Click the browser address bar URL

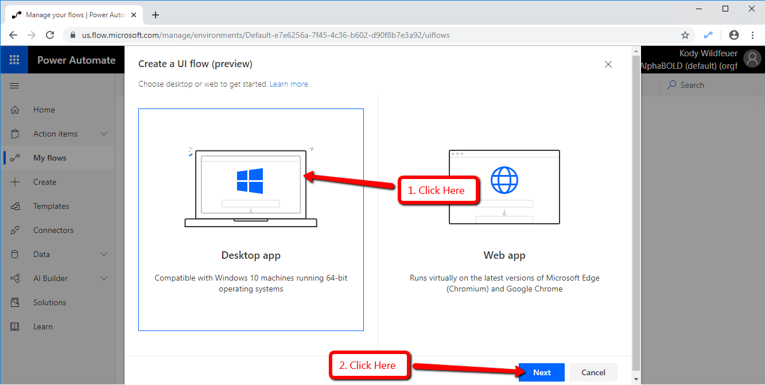266,35
